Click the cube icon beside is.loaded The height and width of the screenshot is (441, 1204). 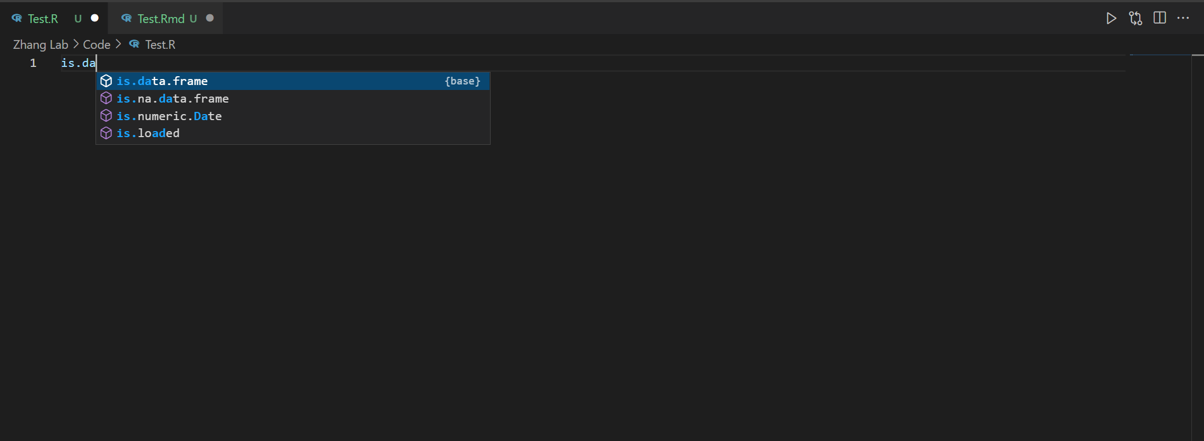coord(106,133)
